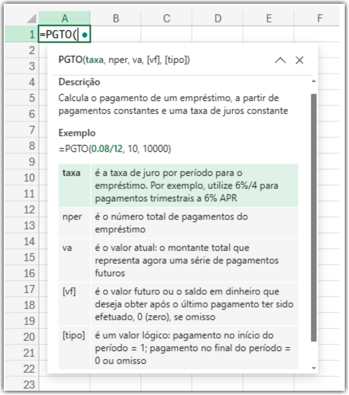Select row 16 header

(22, 273)
